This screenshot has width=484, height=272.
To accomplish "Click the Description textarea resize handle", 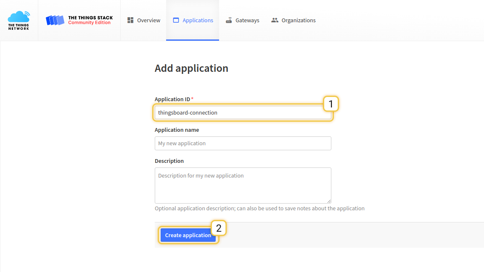I will click(x=329, y=201).
